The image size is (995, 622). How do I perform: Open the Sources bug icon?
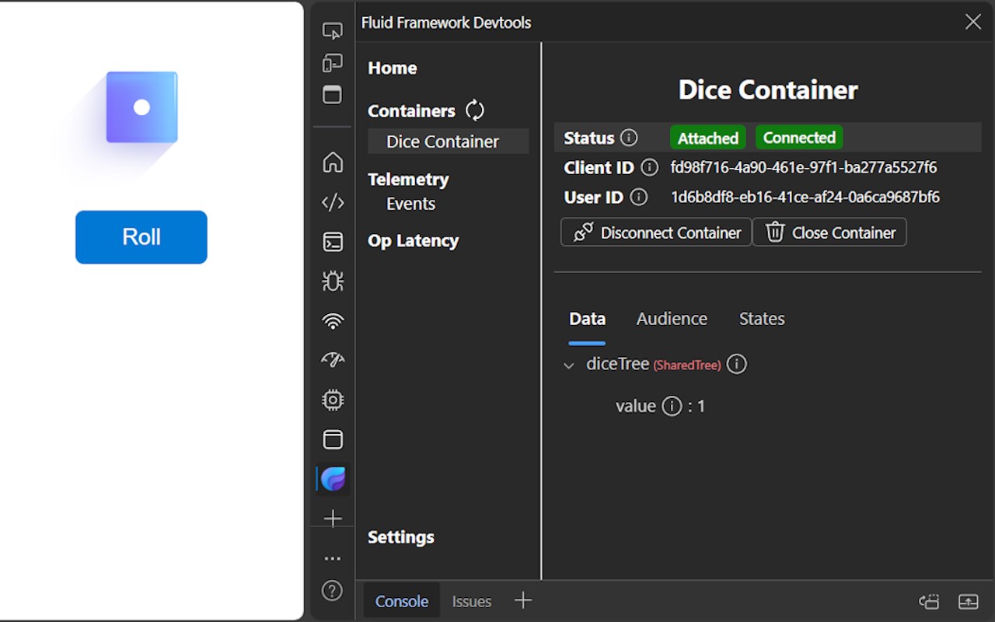tap(333, 281)
